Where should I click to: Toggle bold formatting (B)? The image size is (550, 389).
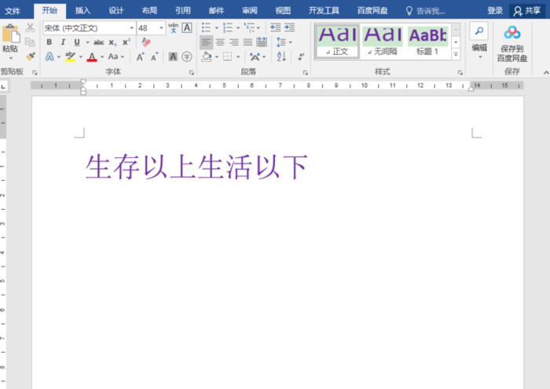[49, 42]
